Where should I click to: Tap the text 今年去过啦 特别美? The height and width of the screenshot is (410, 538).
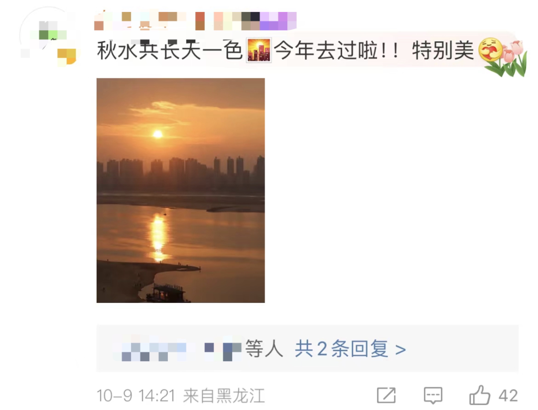[x=374, y=50]
